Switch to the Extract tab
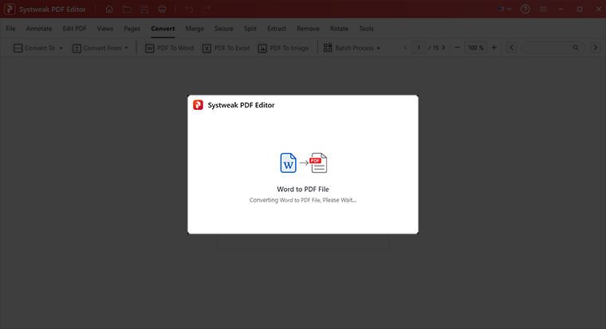This screenshot has width=606, height=329. [x=277, y=29]
